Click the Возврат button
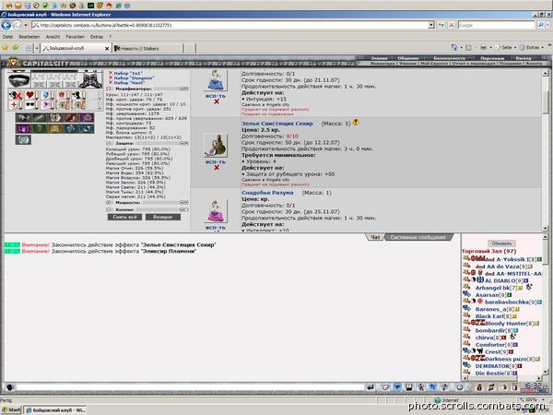Viewport: 553px width, 415px height. (x=163, y=217)
